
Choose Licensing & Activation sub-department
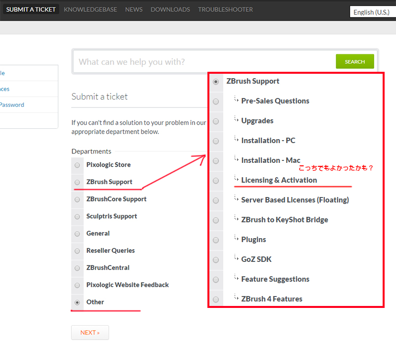pyautogui.click(x=216, y=181)
